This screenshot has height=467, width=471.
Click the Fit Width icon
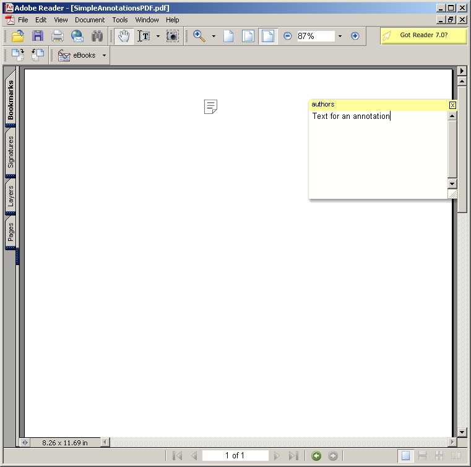click(268, 36)
